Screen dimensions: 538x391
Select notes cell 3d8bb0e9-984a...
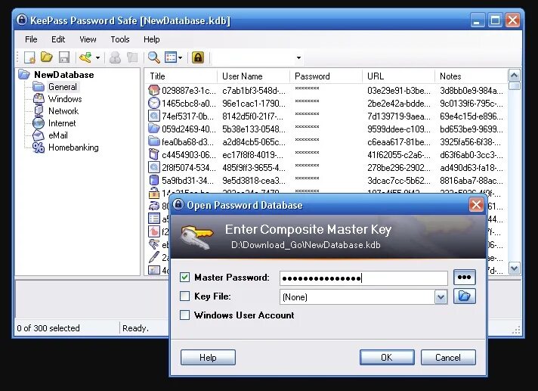coord(472,91)
